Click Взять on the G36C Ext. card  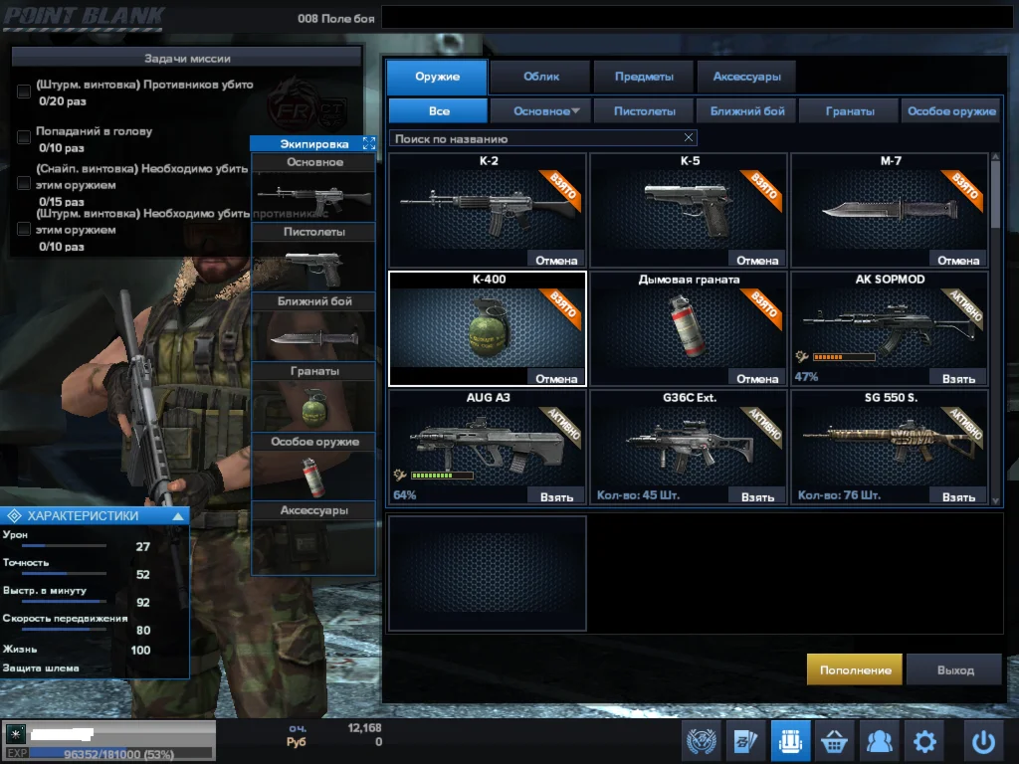coord(757,496)
